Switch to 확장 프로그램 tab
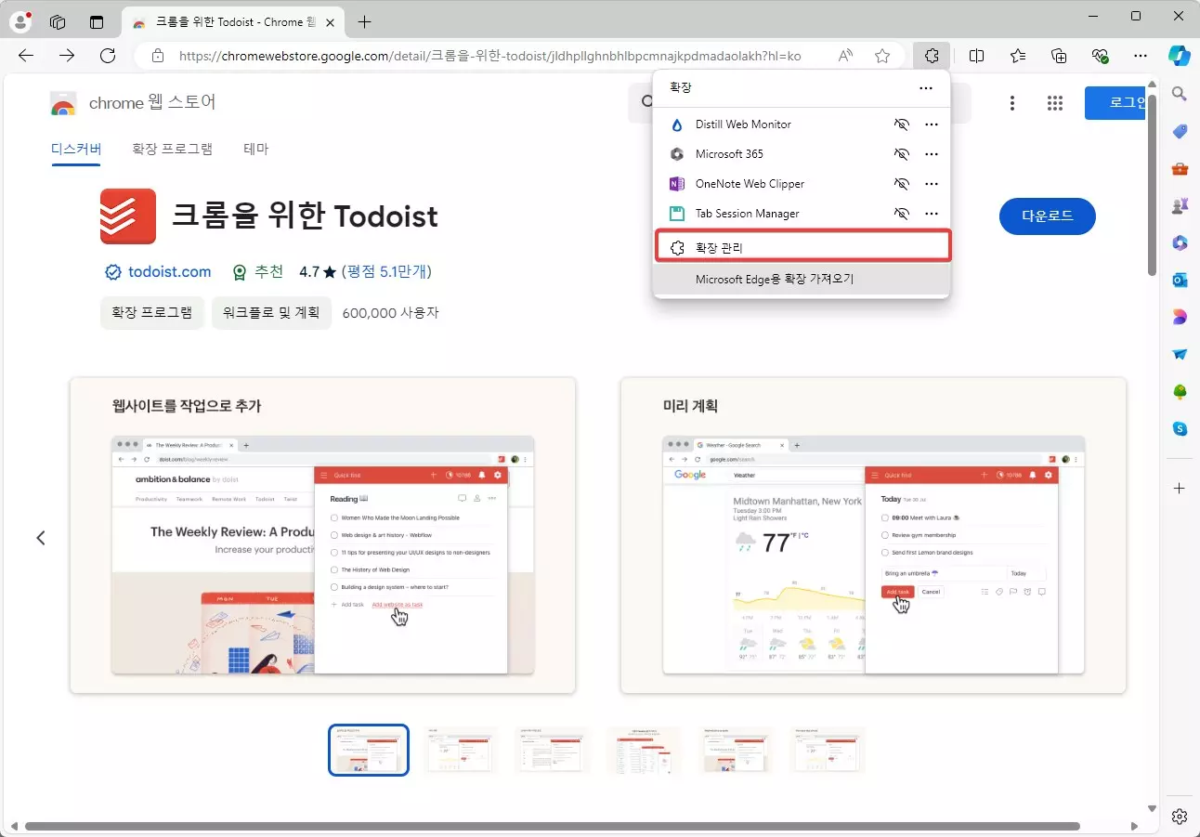The width and height of the screenshot is (1200, 837). [x=172, y=149]
